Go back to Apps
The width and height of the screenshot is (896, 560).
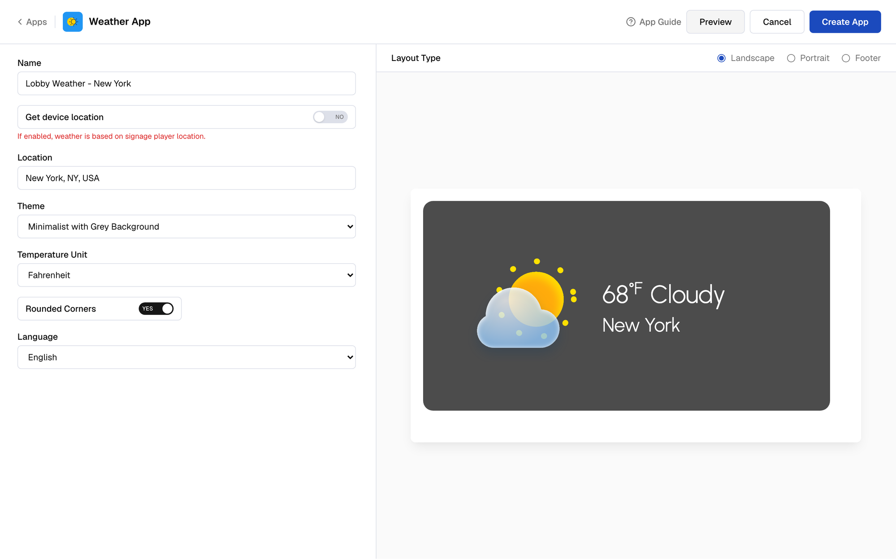point(32,22)
